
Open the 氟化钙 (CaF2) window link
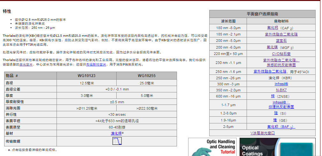(272, 27)
